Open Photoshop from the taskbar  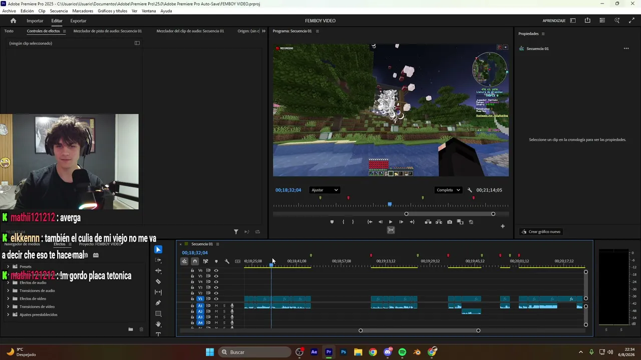(x=344, y=352)
